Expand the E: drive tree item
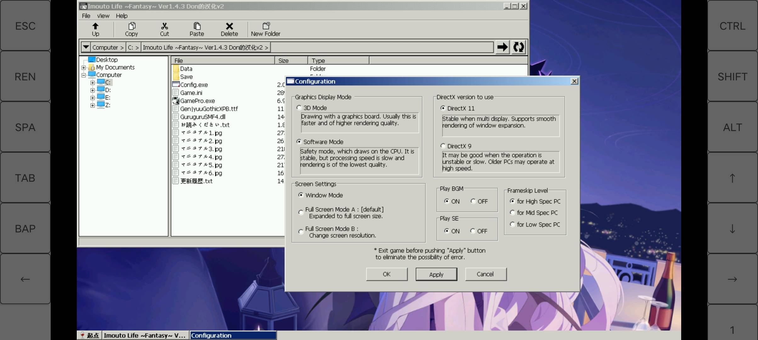Image resolution: width=758 pixels, height=340 pixels. point(93,98)
